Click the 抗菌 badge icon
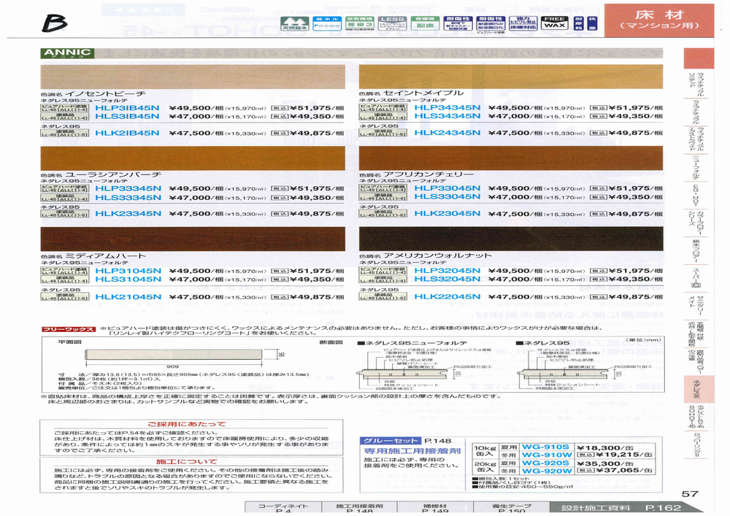This screenshot has width=730, height=516. [x=592, y=24]
